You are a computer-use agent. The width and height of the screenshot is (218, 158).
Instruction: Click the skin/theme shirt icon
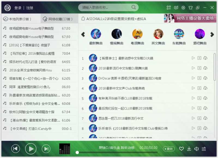(x=190, y=7)
